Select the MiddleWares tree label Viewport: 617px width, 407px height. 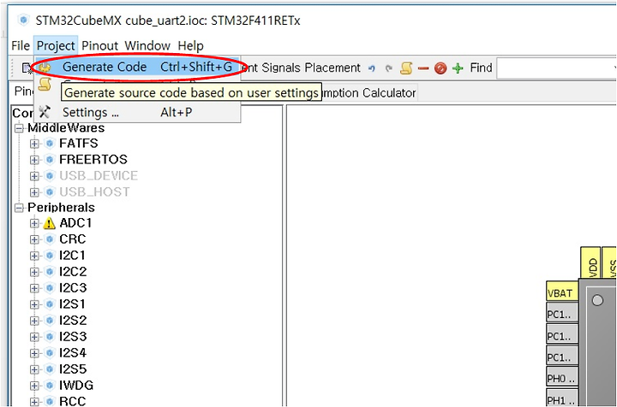point(66,128)
